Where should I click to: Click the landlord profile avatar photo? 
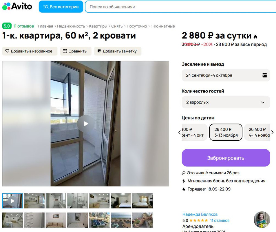[x=262, y=220]
